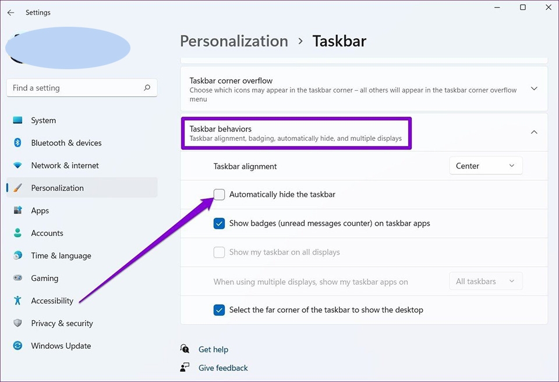Click the search magnifier icon
The height and width of the screenshot is (382, 559).
click(x=147, y=88)
